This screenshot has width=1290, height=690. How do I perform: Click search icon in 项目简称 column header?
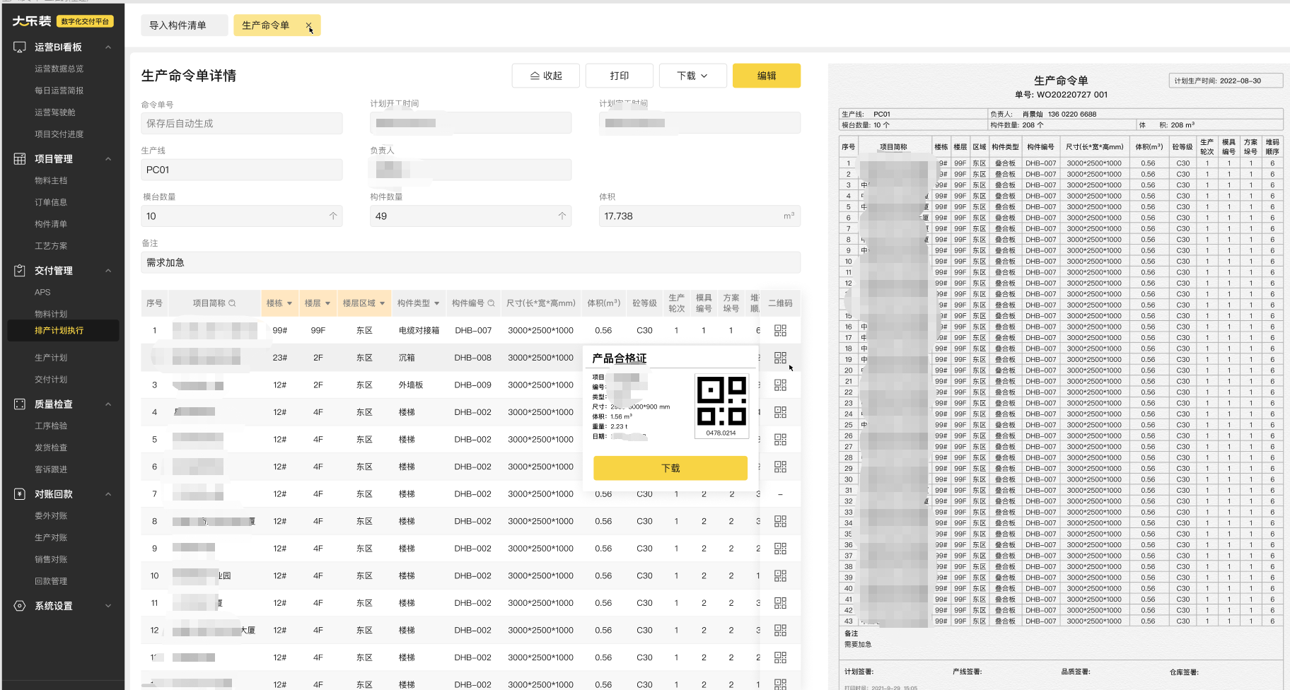[232, 303]
